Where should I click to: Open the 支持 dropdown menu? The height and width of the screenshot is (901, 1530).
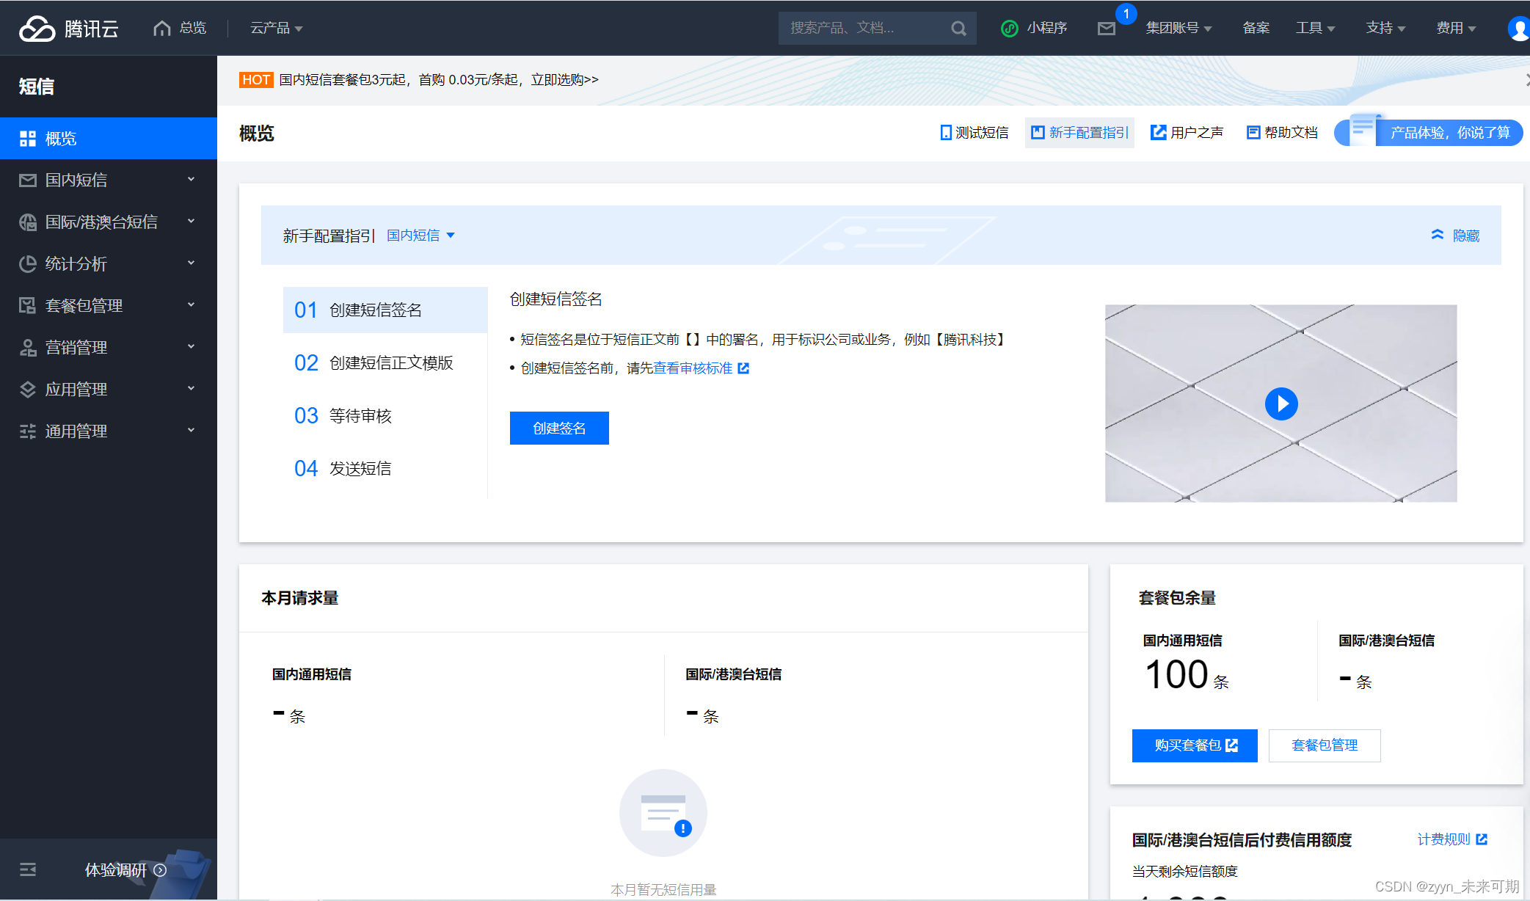1385,28
